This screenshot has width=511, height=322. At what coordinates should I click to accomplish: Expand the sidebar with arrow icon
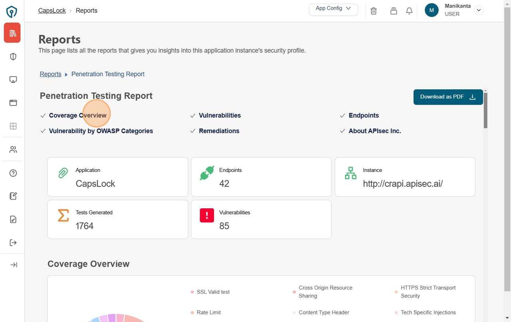pos(13,265)
